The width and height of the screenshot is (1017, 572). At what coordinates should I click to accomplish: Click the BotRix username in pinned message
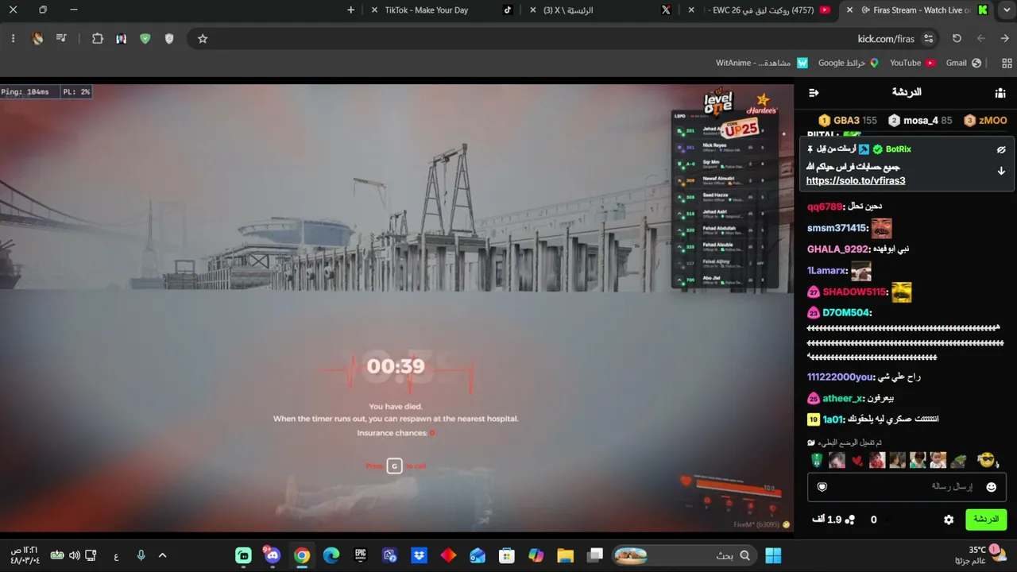point(898,149)
